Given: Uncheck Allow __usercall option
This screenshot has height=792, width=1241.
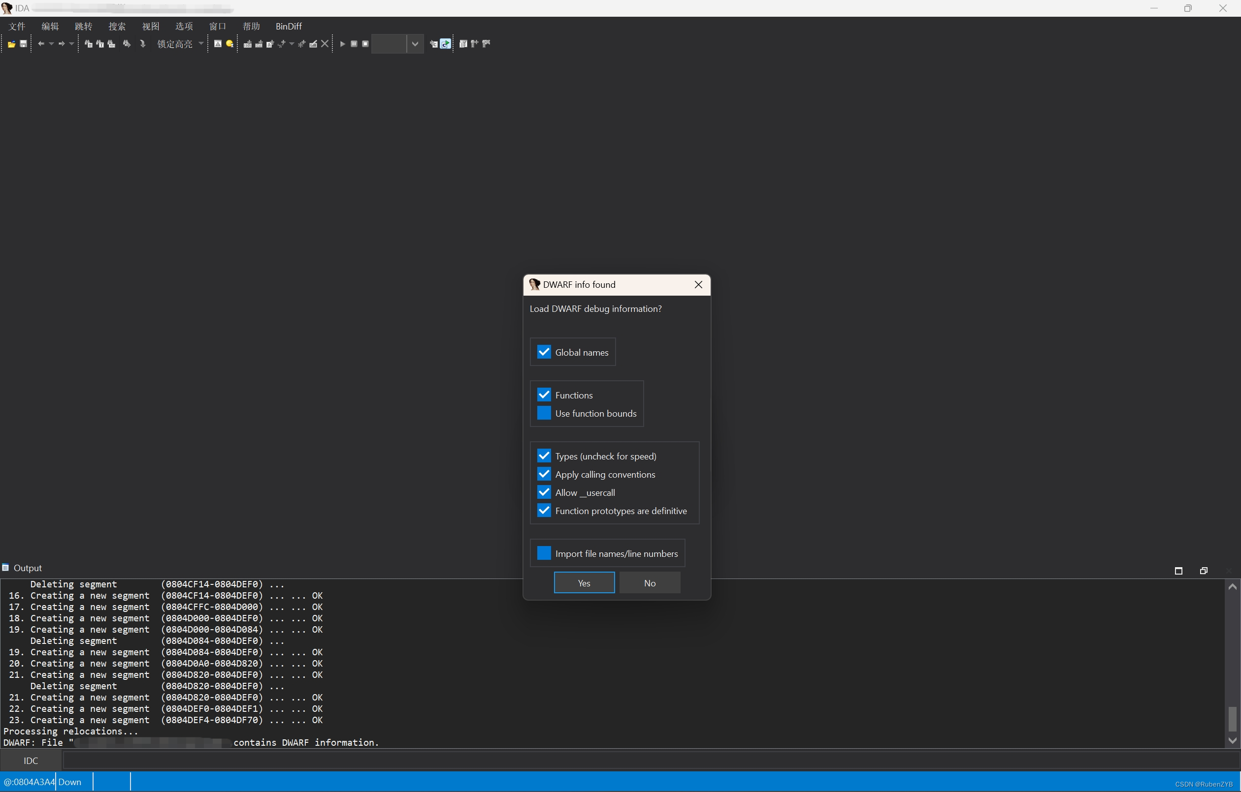Looking at the screenshot, I should coord(544,493).
